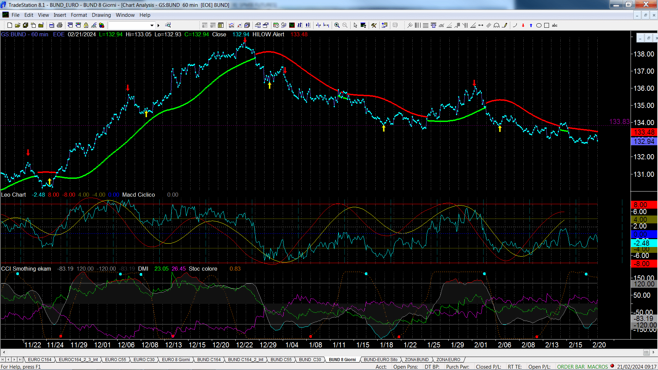Open the Edit menu
This screenshot has width=658, height=370.
pos(29,15)
